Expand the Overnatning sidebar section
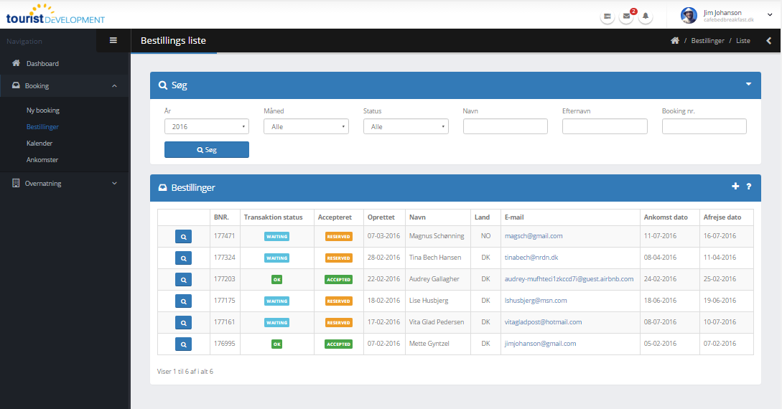Screen dimensions: 782x409 point(65,183)
